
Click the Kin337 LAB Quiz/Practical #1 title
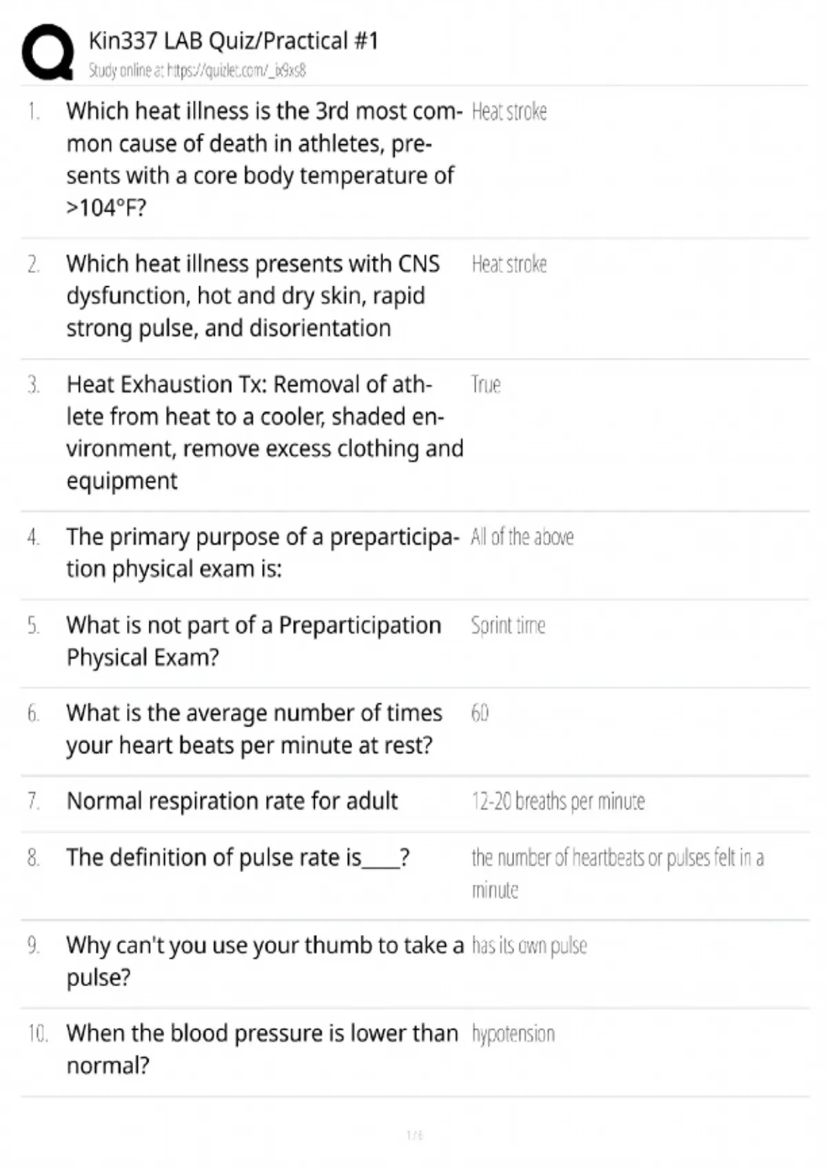[x=234, y=41]
